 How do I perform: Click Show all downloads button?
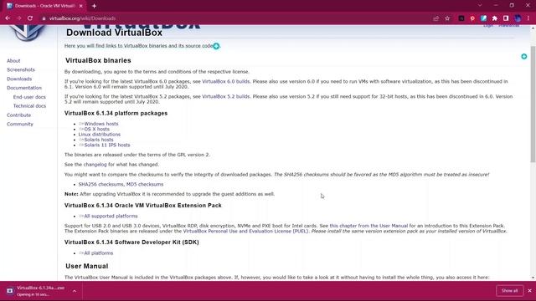(509, 291)
